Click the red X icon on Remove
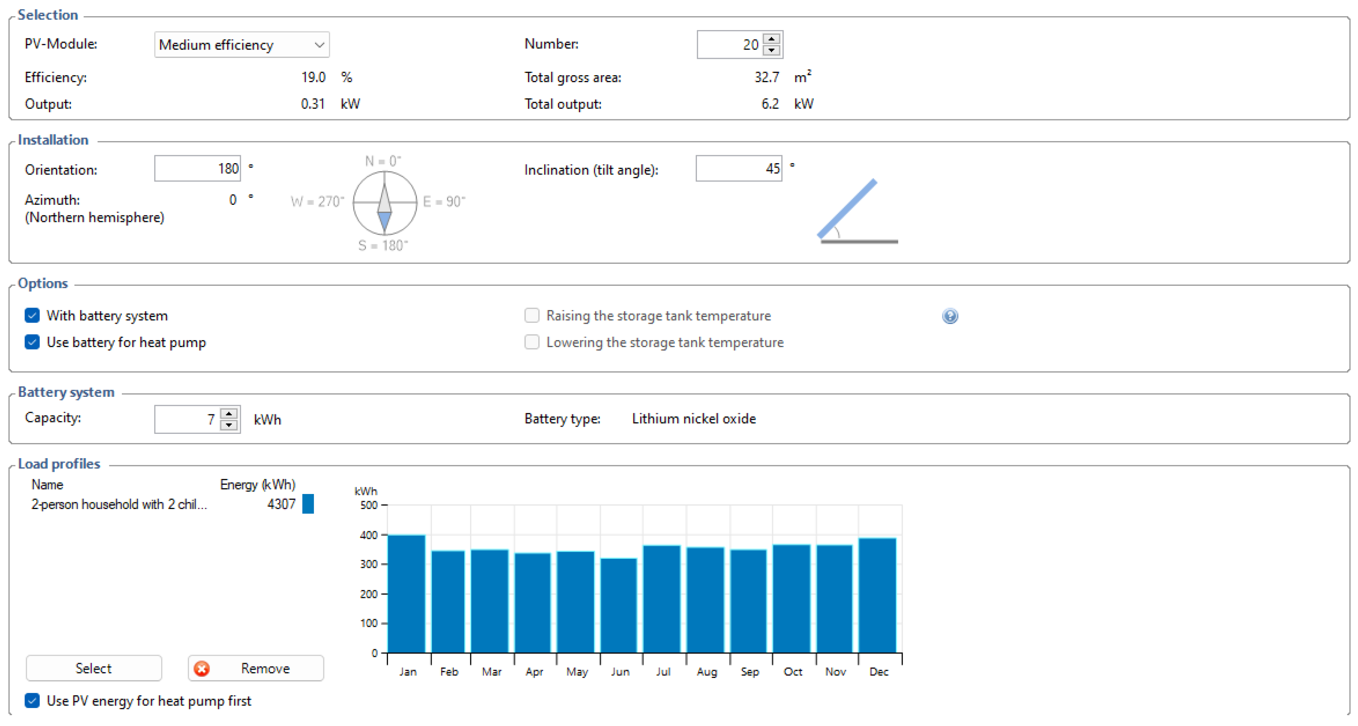The image size is (1358, 726). [x=202, y=668]
